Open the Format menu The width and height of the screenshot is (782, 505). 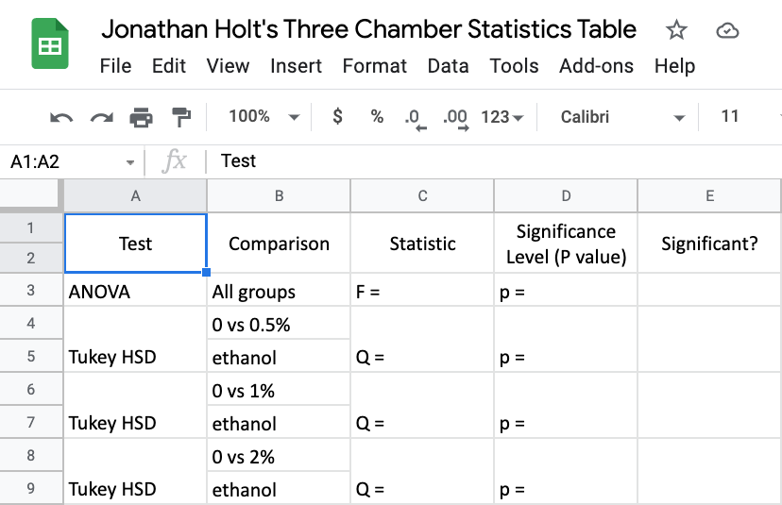click(x=374, y=66)
